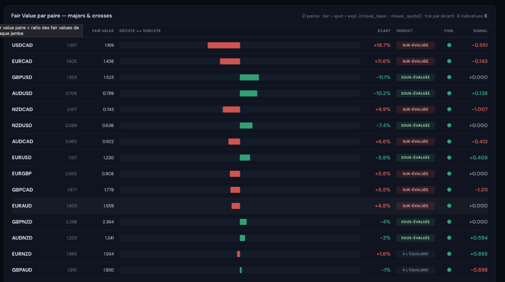Click the green reliability dot in EURGBP row
The height and width of the screenshot is (282, 505).
pyautogui.click(x=449, y=174)
